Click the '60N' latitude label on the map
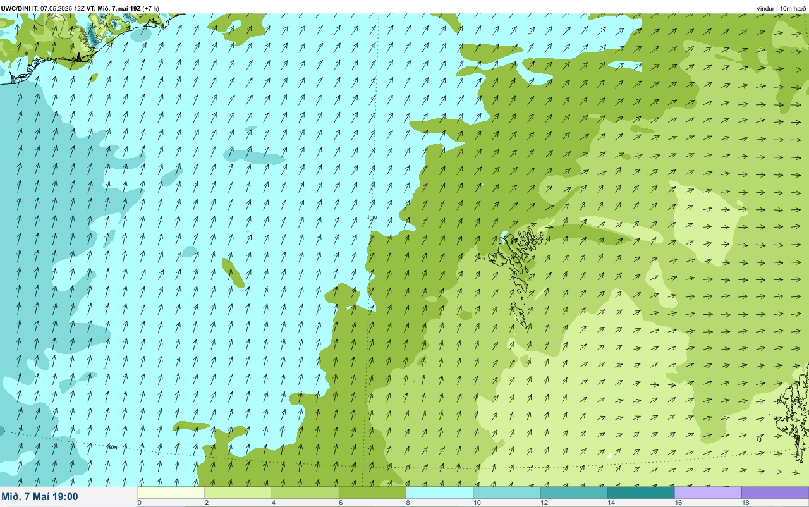 pyautogui.click(x=113, y=448)
